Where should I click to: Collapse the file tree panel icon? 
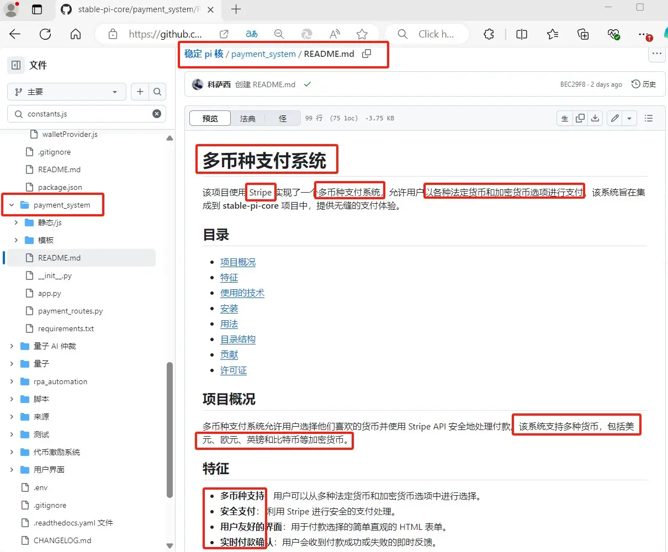[16, 65]
